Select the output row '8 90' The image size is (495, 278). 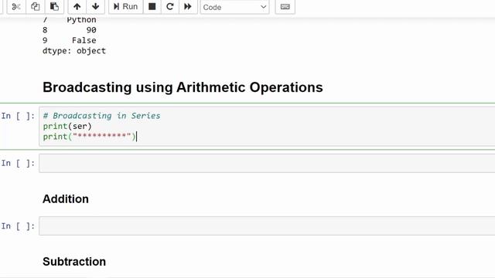[x=70, y=30]
